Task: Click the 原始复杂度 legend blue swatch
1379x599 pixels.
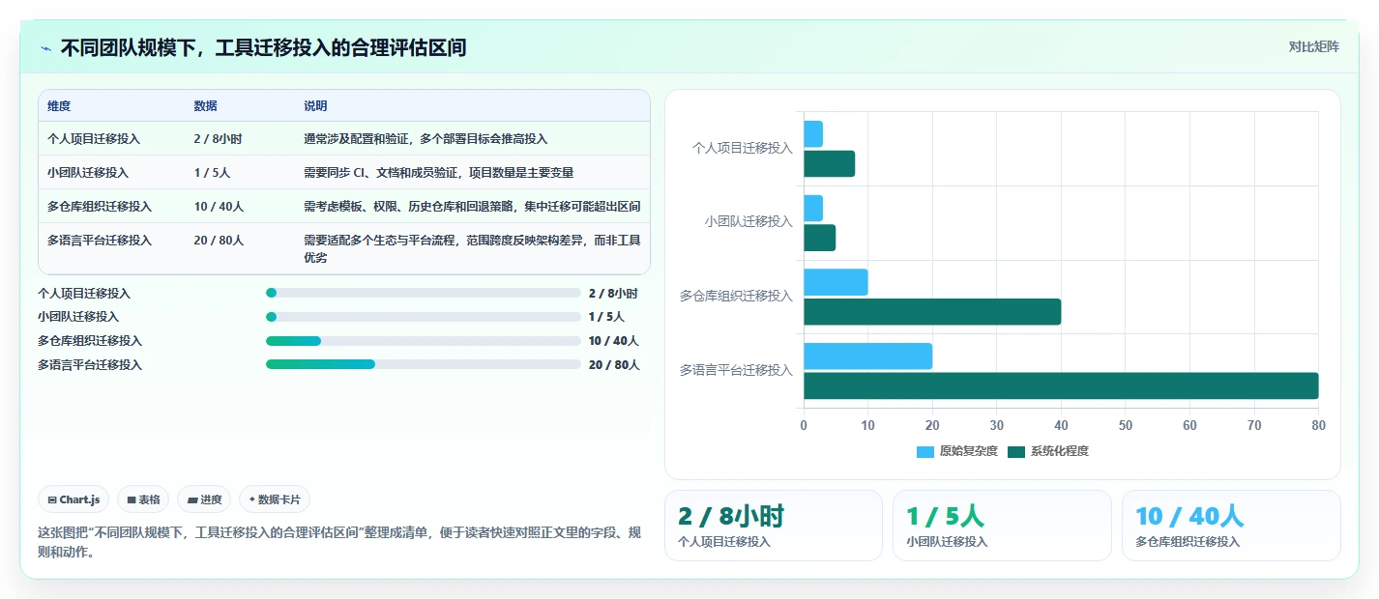Action: [x=925, y=452]
